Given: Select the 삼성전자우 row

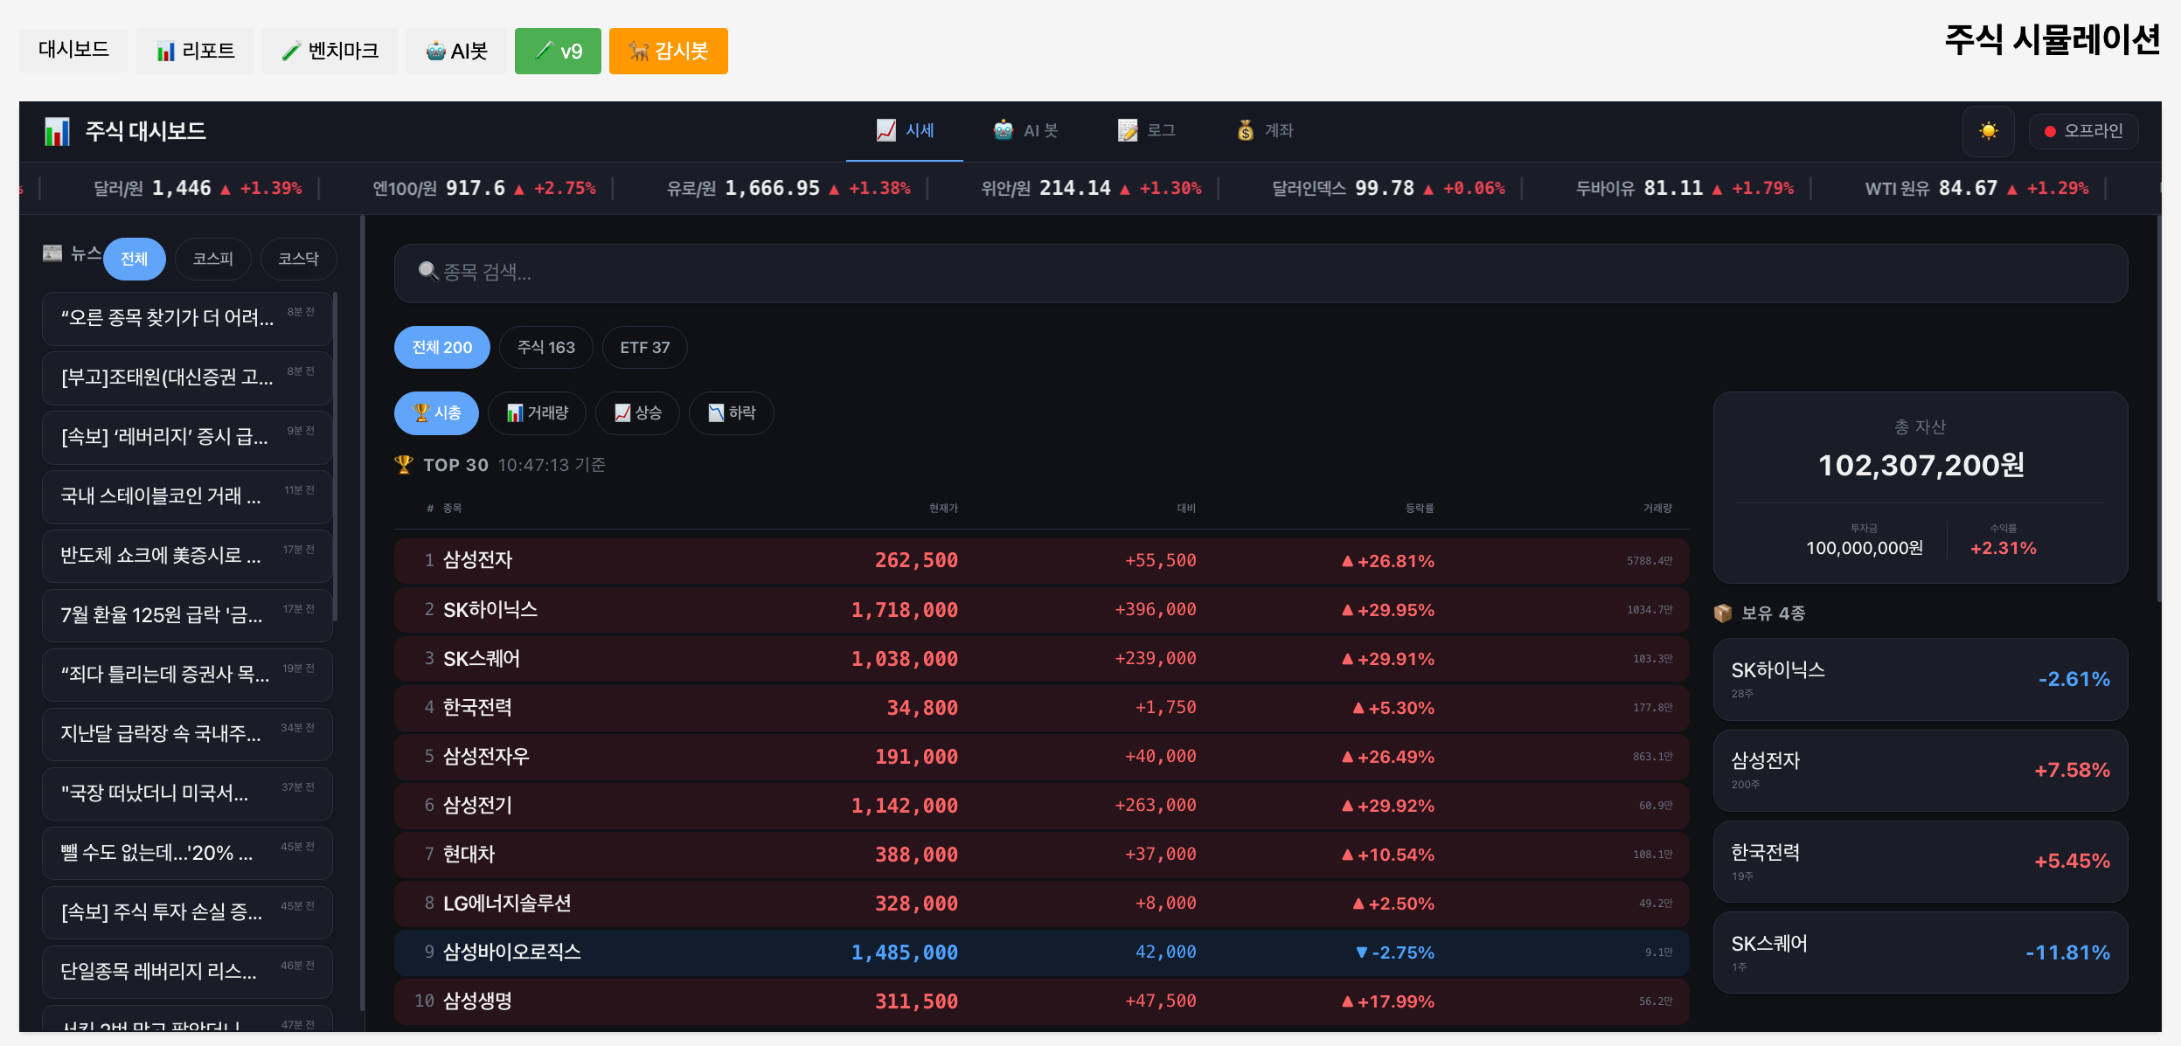Looking at the screenshot, I should tap(1041, 757).
